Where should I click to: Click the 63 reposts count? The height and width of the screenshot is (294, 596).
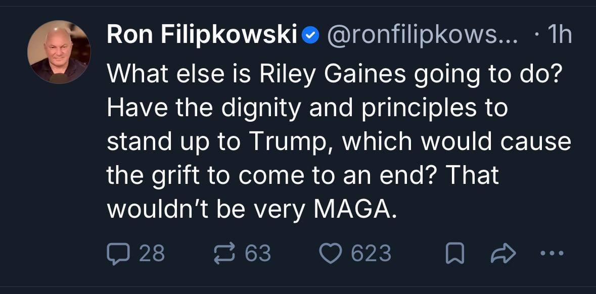tap(258, 253)
